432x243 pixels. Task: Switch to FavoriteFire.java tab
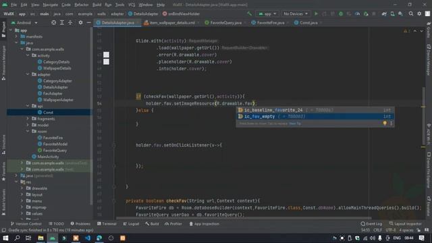click(x=271, y=22)
